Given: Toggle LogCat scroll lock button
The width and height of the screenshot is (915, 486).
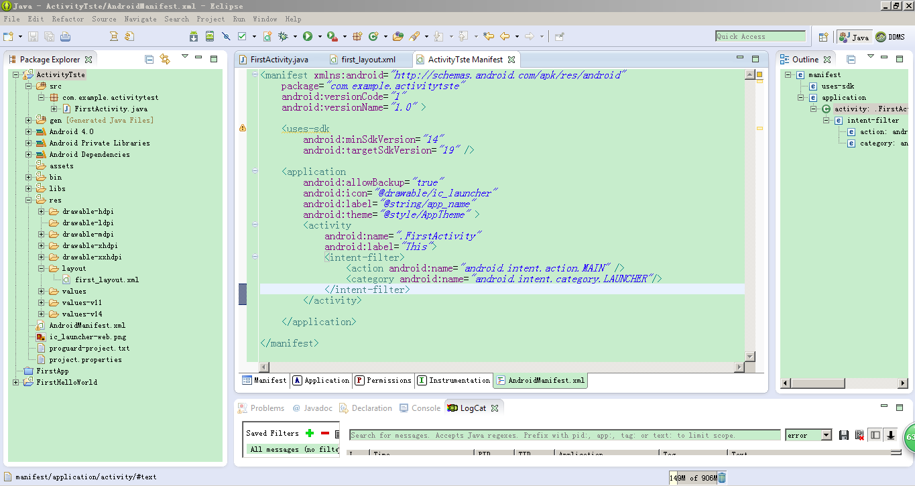Looking at the screenshot, I should (891, 435).
